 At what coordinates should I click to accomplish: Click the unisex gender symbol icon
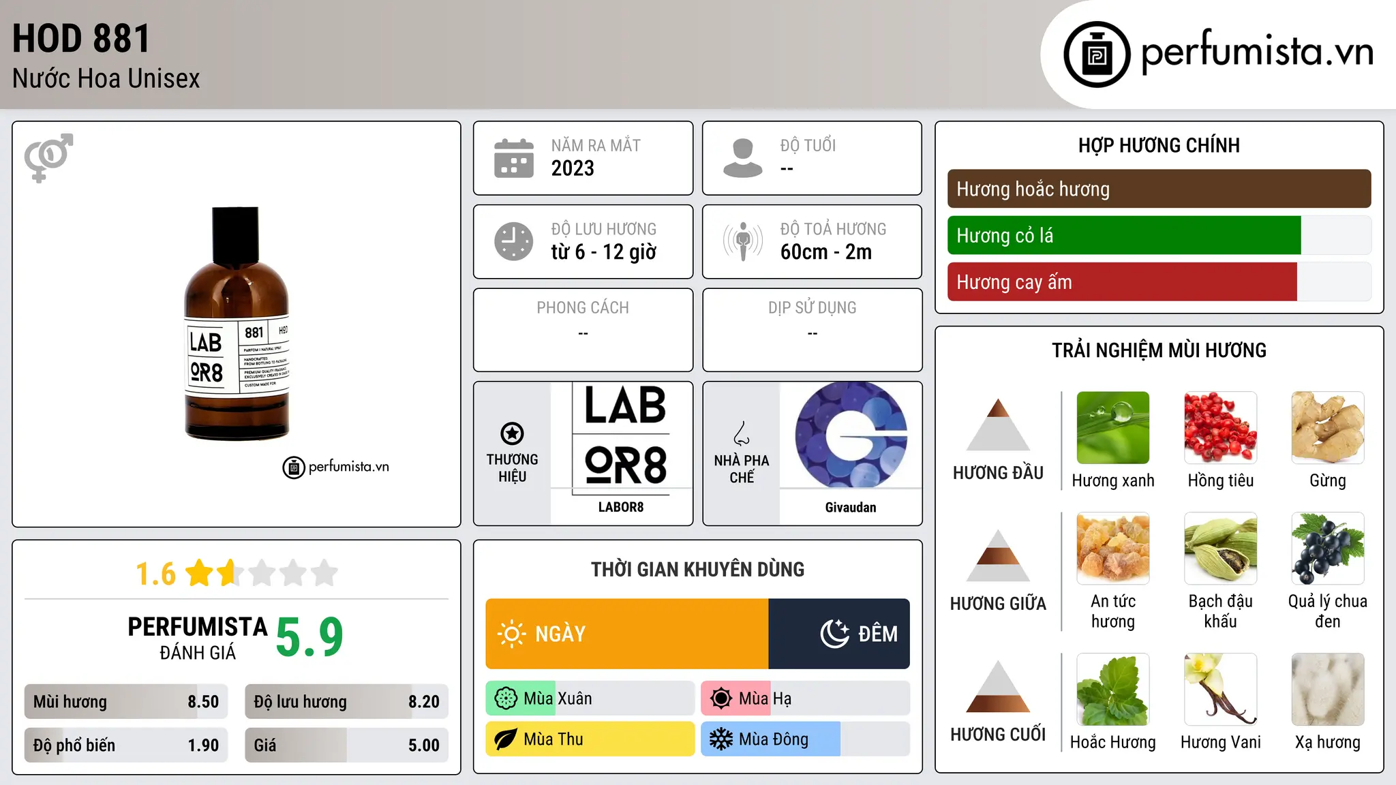48,158
